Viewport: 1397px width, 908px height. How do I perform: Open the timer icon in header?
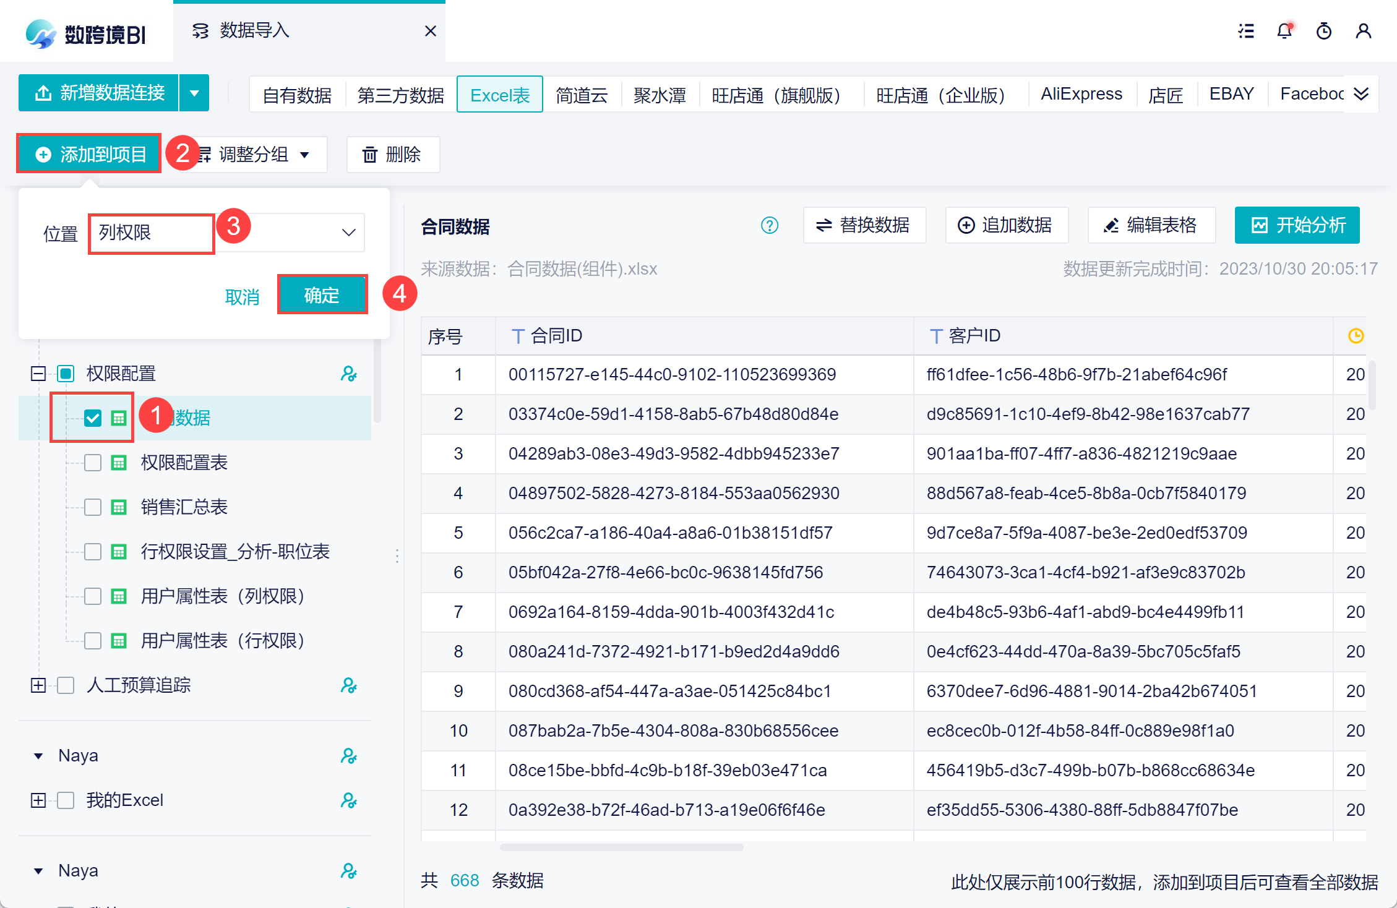[x=1324, y=31]
